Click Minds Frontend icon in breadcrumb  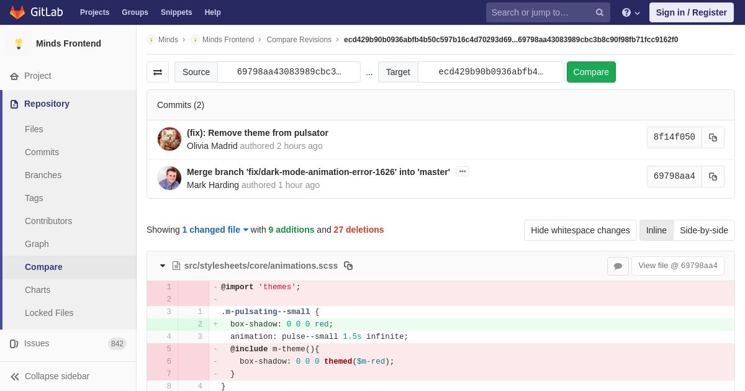click(x=195, y=40)
